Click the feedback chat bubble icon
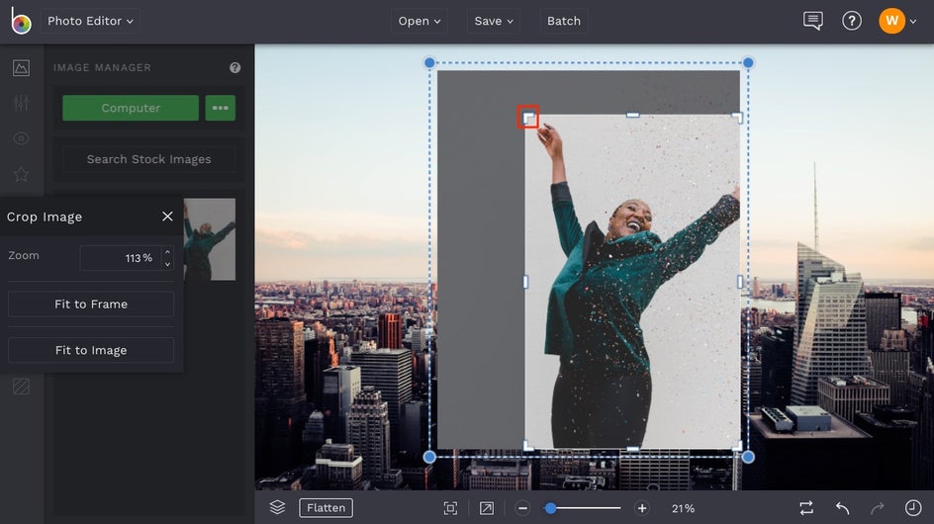The width and height of the screenshot is (934, 524). tap(812, 21)
